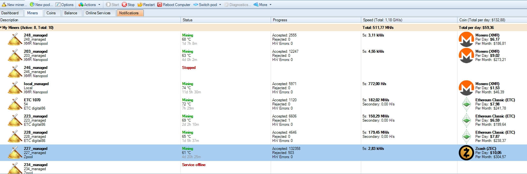Click the New pool globe icon
Image resolution: width=527 pixels, height=174 pixels.
pos(32,4)
